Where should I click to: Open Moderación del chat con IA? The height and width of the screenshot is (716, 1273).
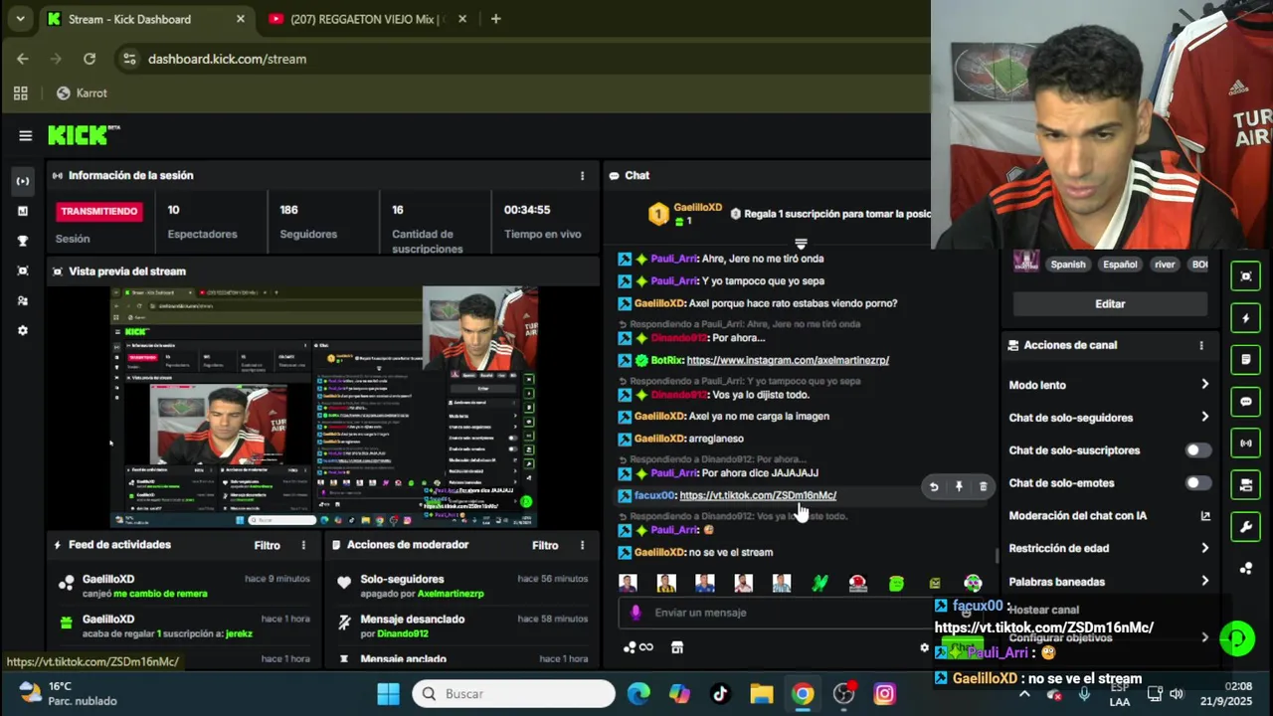coord(1109,516)
